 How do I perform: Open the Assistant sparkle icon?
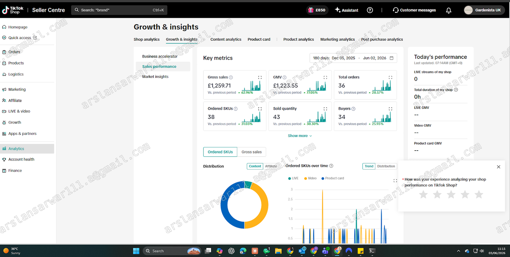click(x=338, y=10)
